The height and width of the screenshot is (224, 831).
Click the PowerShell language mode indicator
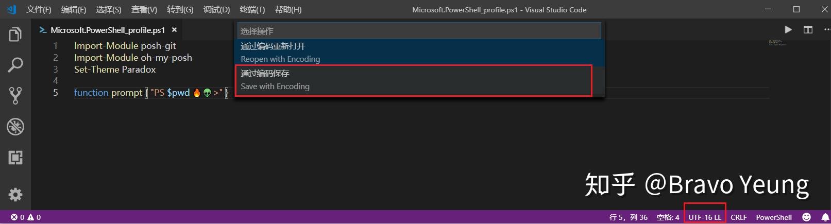(x=774, y=217)
